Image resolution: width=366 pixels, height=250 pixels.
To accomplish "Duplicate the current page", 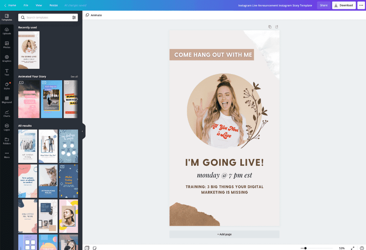I will 270,26.
